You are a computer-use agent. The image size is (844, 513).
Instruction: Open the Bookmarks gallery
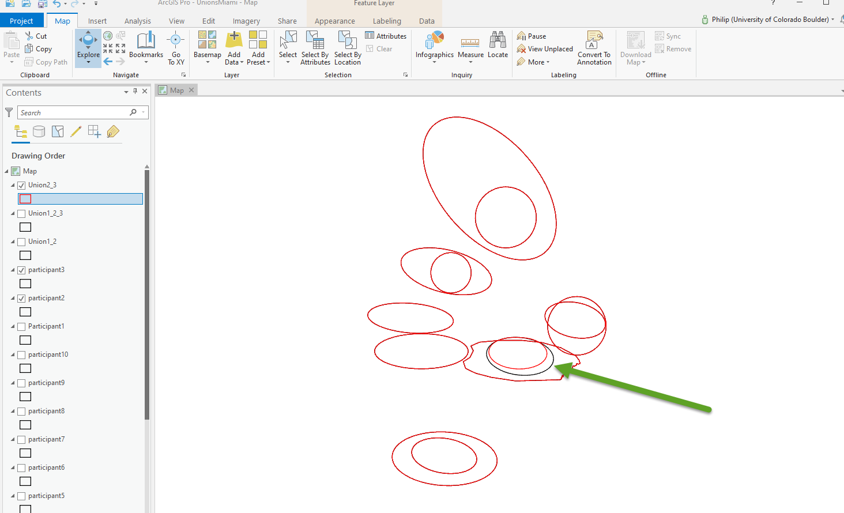(146, 47)
